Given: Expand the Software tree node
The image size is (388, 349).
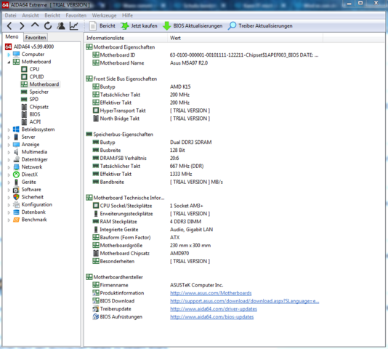Looking at the screenshot, I should tap(9, 190).
